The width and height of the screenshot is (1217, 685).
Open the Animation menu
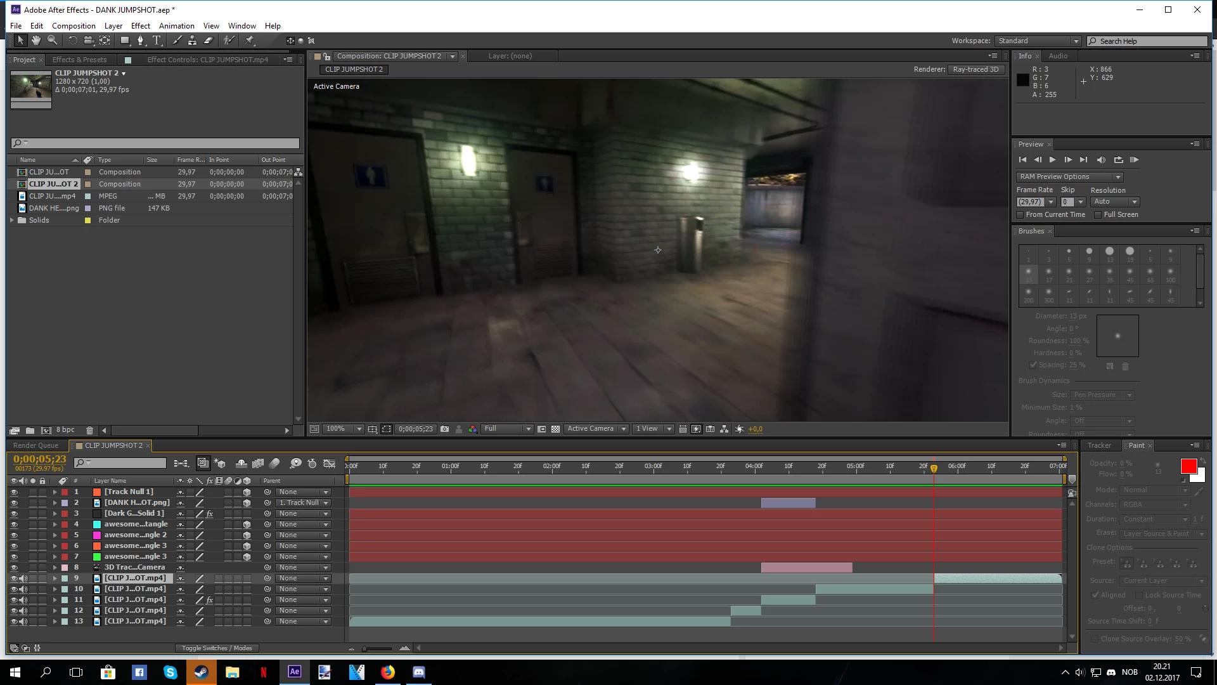click(176, 26)
